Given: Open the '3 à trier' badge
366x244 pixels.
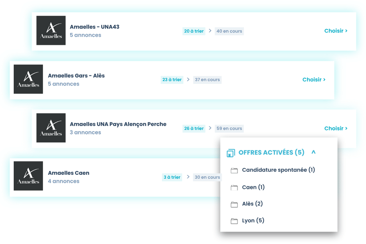Looking at the screenshot, I should click(172, 177).
